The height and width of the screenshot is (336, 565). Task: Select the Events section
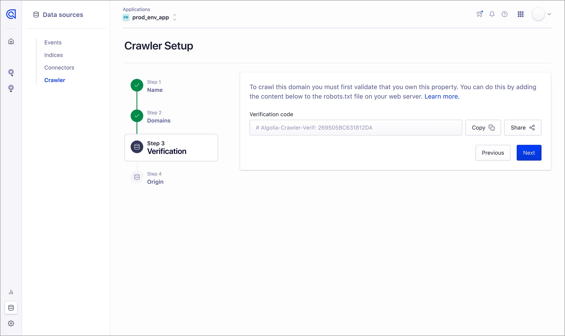click(53, 42)
